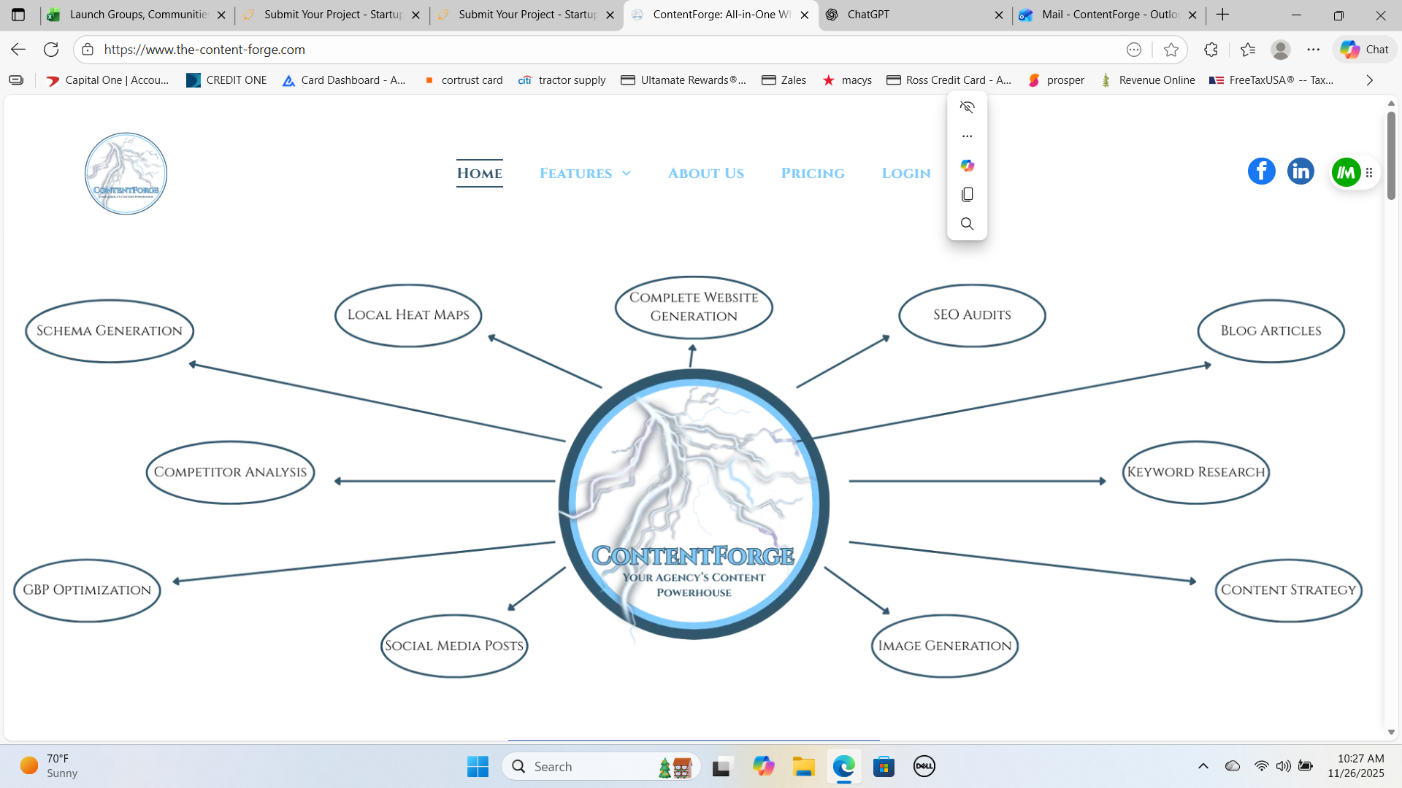
Task: Open macys bookmark
Action: coord(847,80)
